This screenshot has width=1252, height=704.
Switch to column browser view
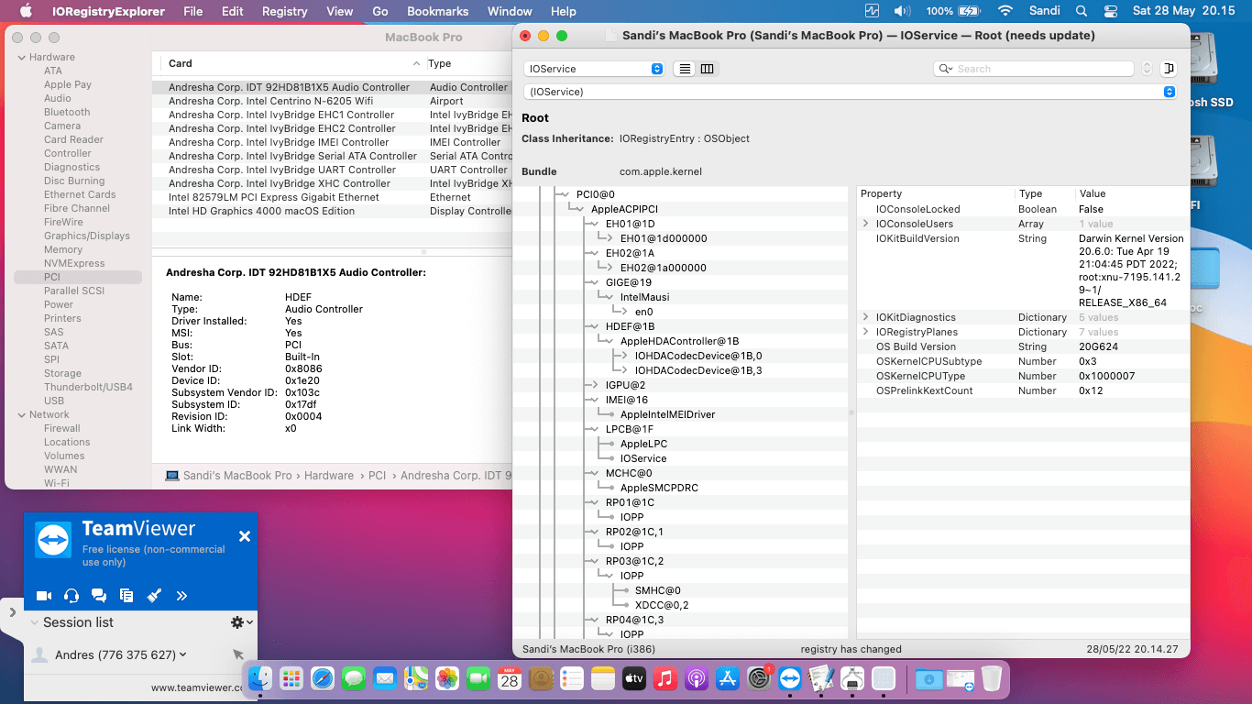[x=708, y=69]
